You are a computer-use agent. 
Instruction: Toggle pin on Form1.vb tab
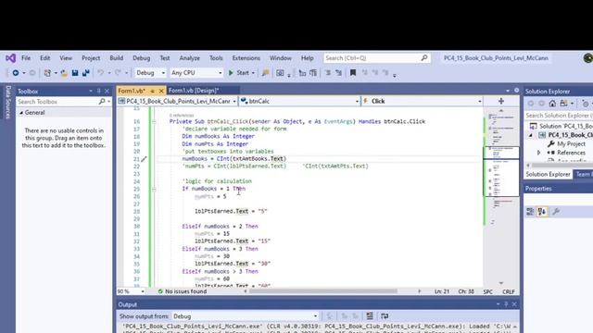click(x=152, y=91)
